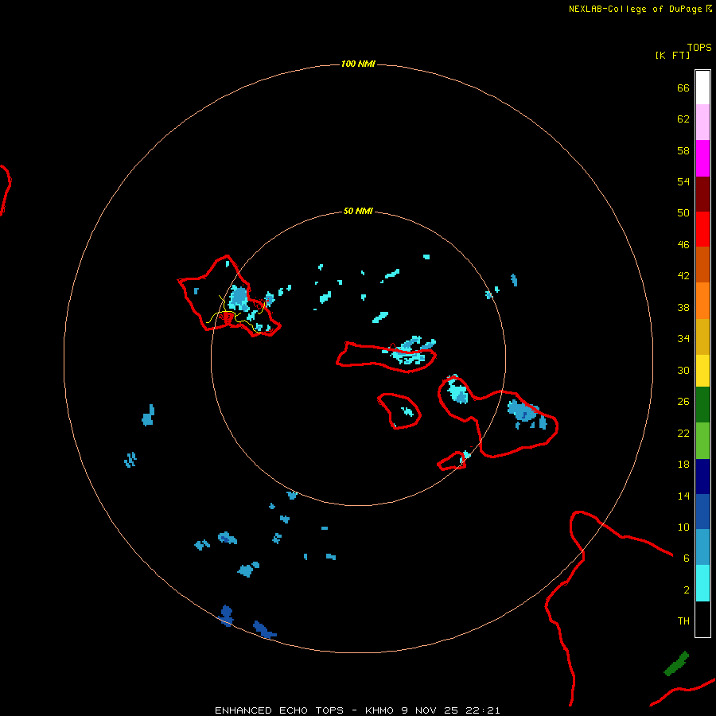The width and height of the screenshot is (716, 716).
Task: Click the green echo blob at bottom right
Action: (675, 663)
